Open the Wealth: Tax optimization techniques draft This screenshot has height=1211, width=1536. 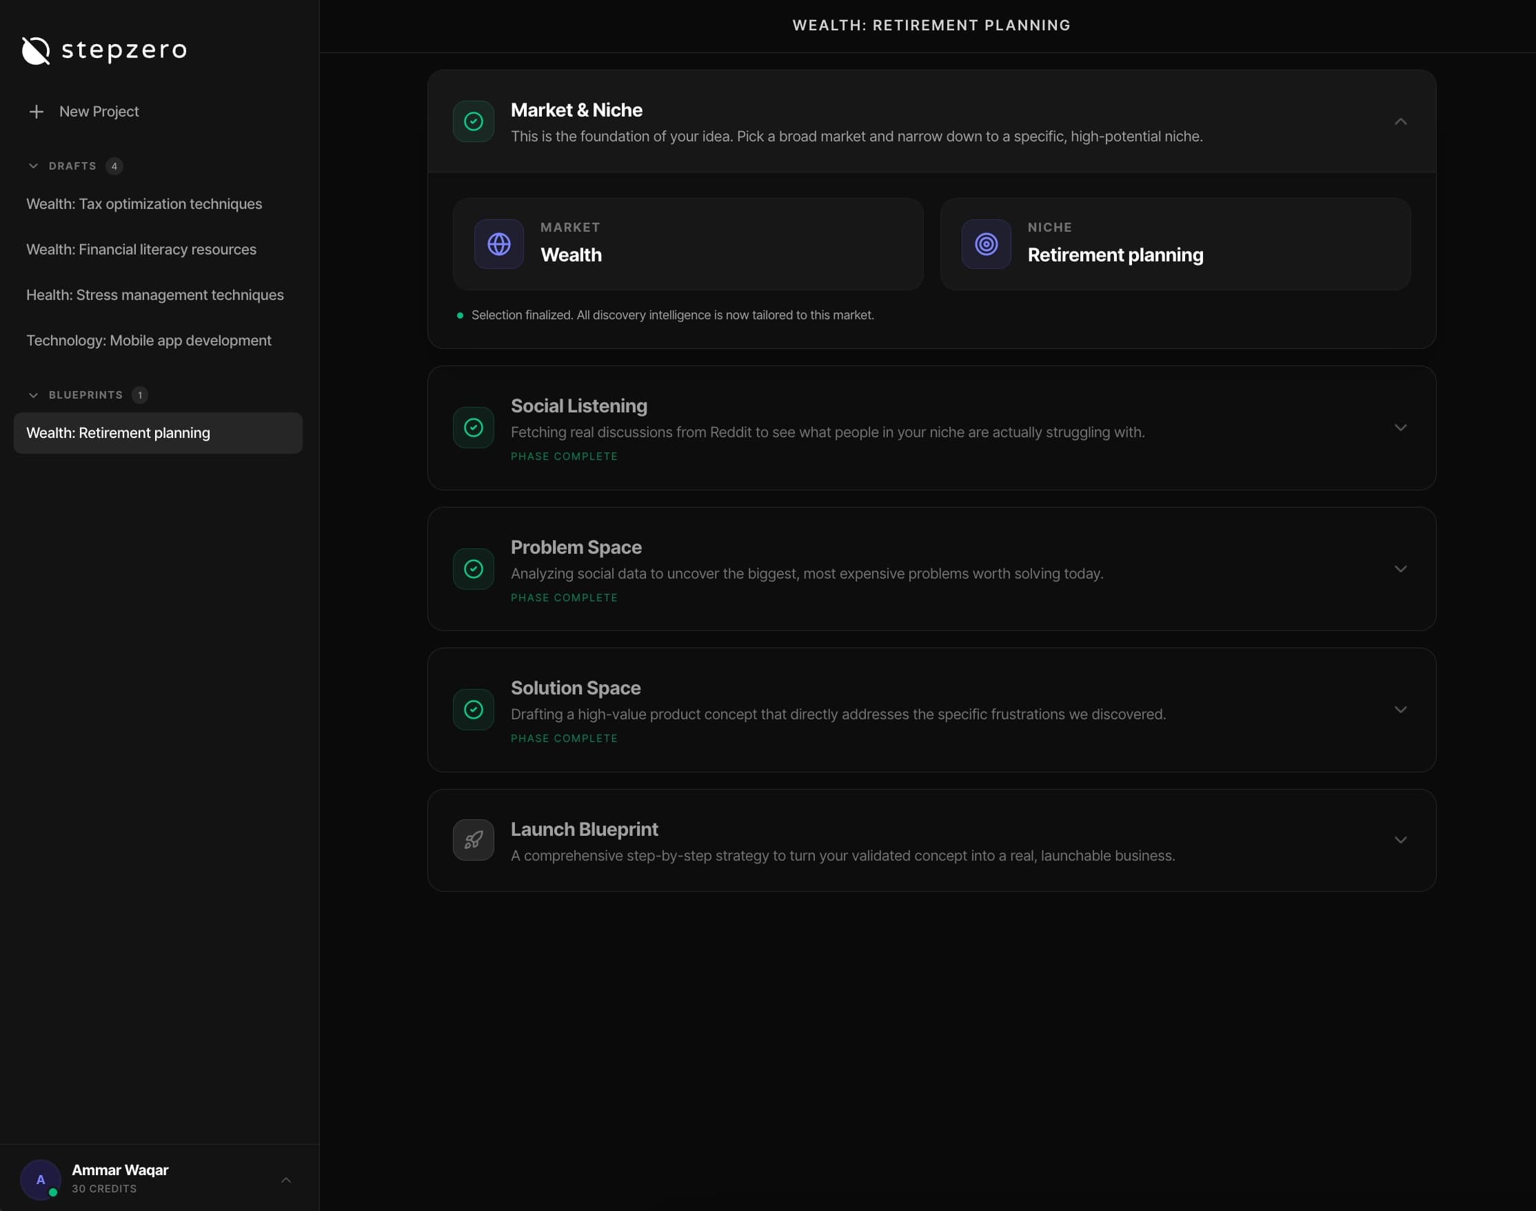pyautogui.click(x=144, y=204)
